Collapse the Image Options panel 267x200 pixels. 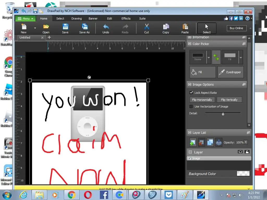190,84
